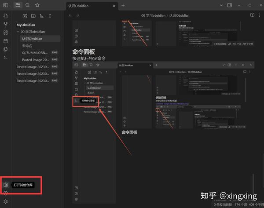The width and height of the screenshot is (264, 208).
Task: Open the search sidebar tab
Action: pyautogui.click(x=27, y=5)
